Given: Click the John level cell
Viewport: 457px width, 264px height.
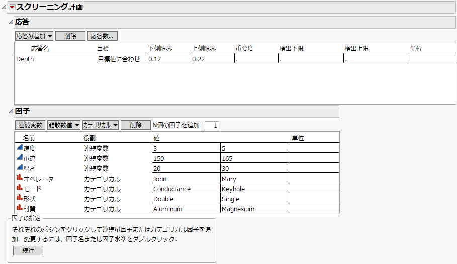Looking at the screenshot, I should click(186, 178).
